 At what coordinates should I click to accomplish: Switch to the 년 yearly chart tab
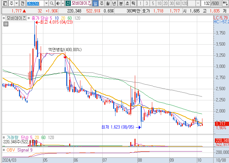tap(114, 3)
